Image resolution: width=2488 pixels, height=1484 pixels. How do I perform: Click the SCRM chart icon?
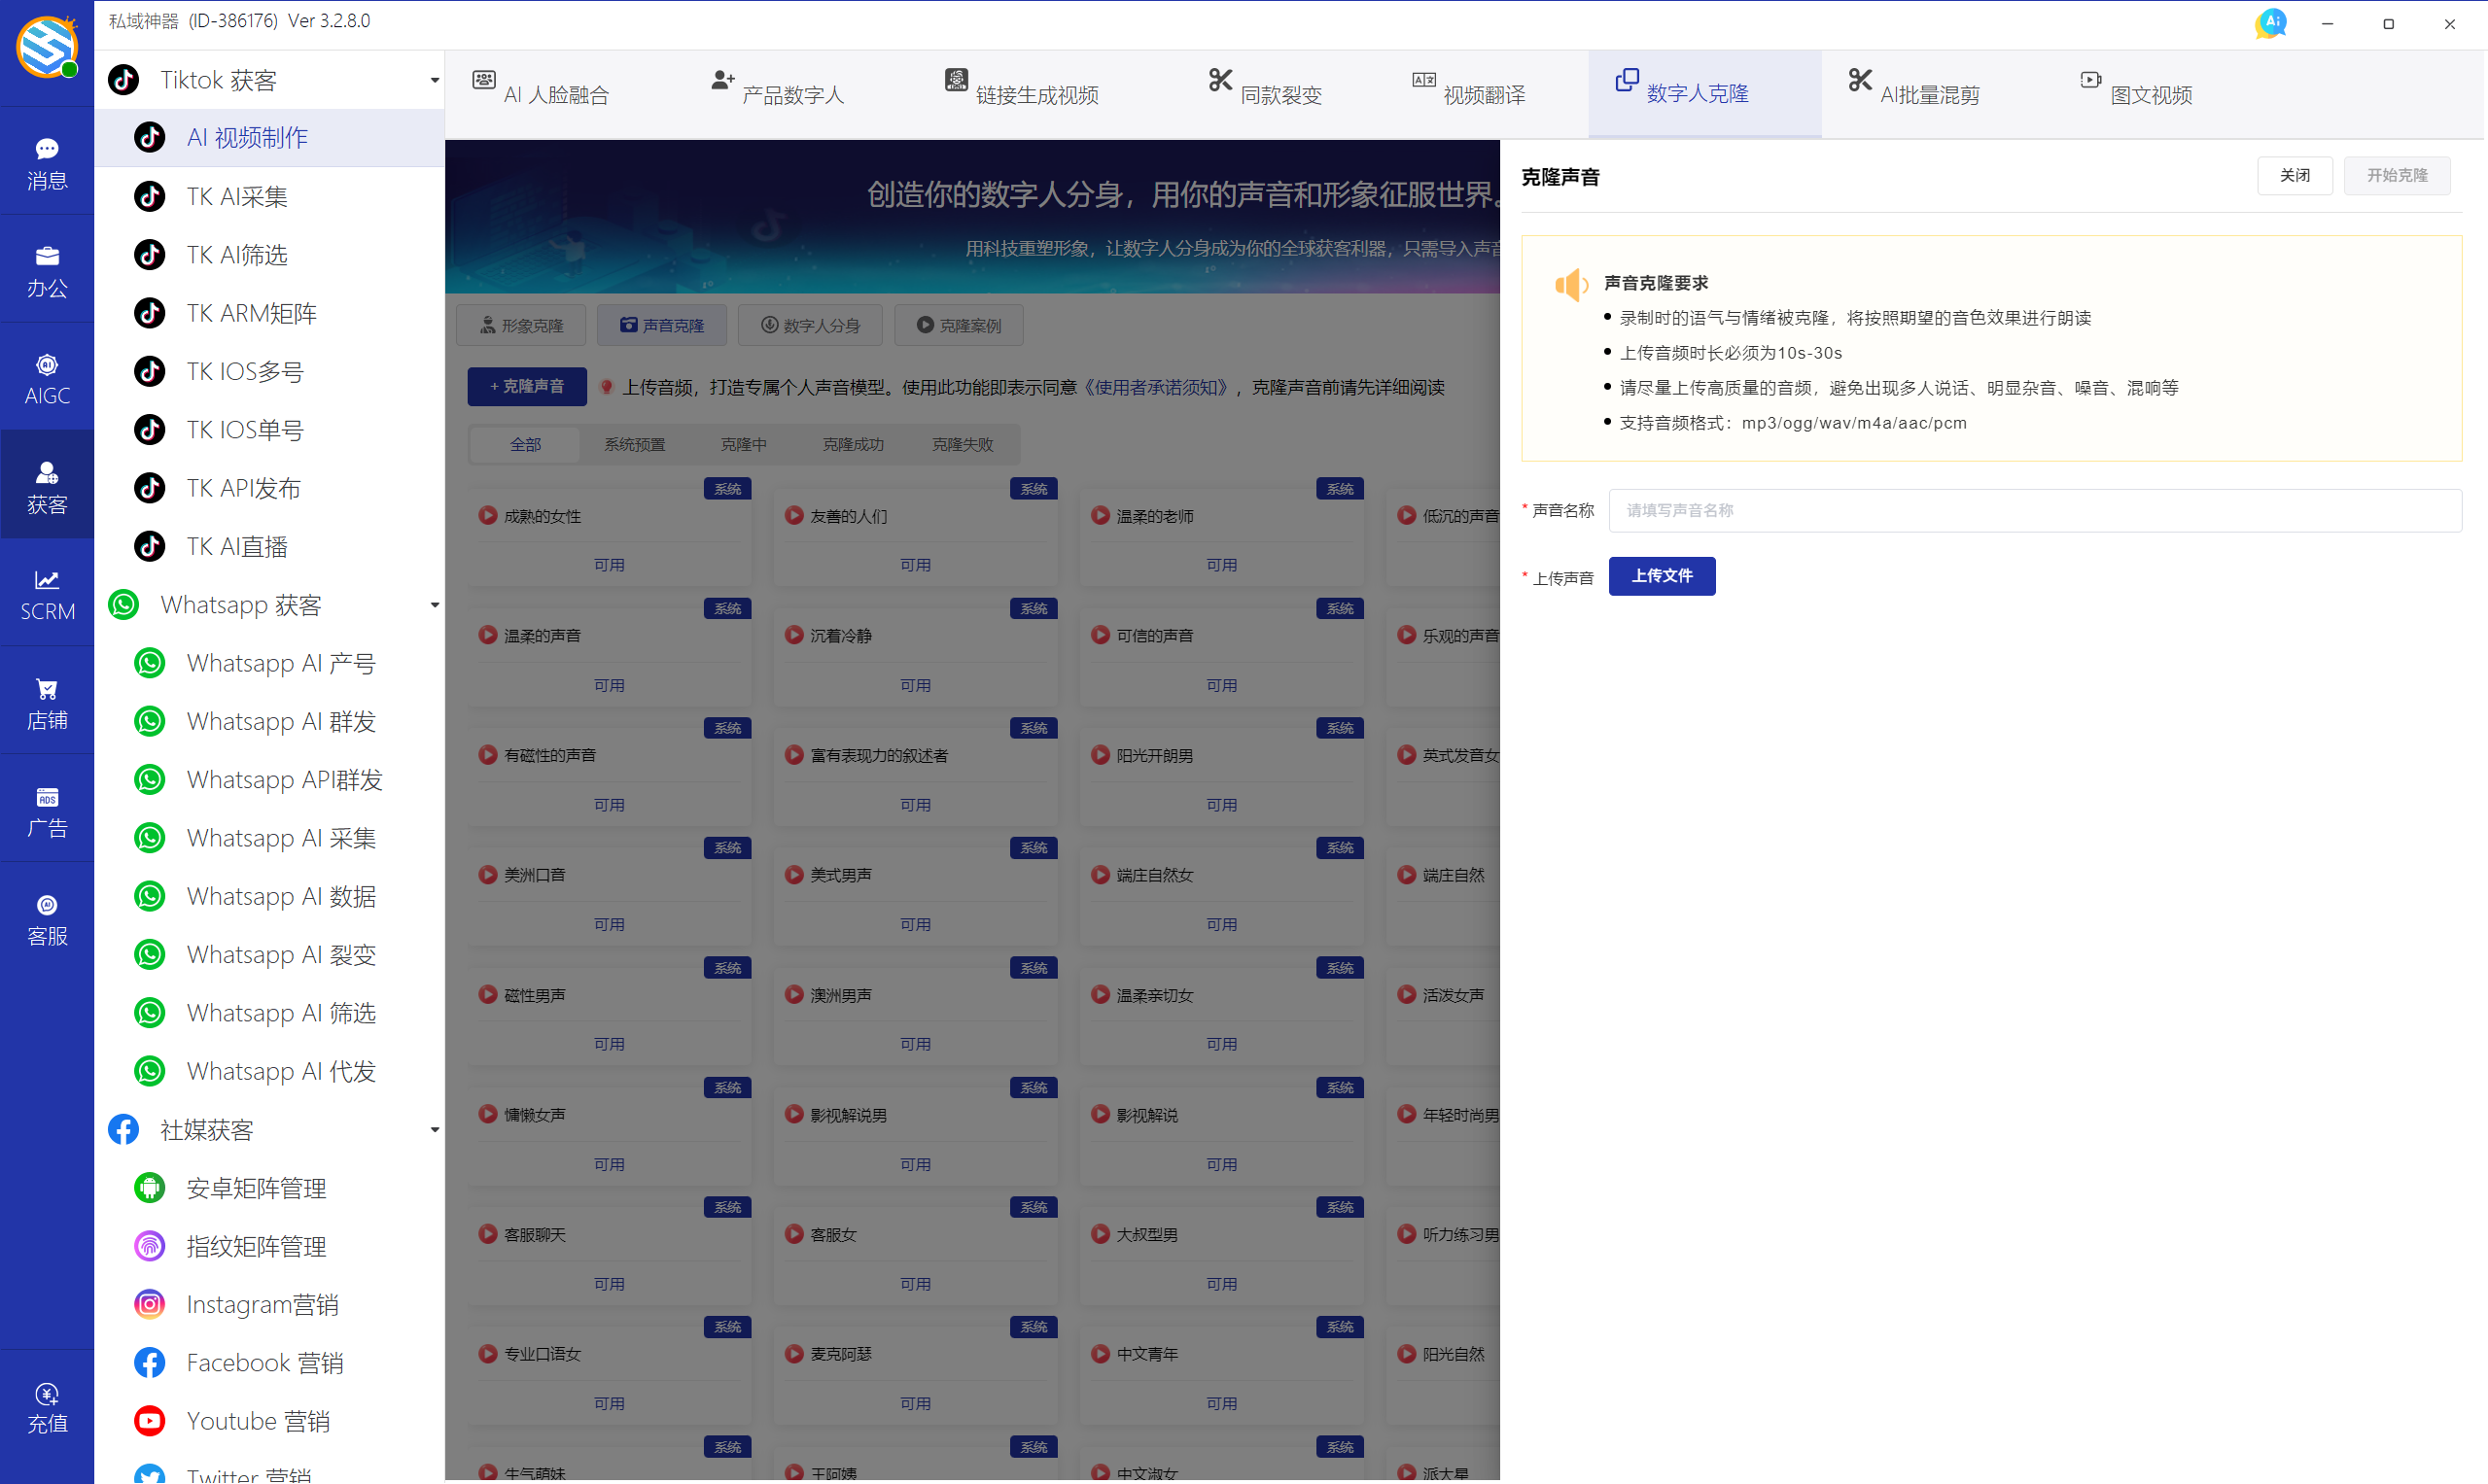point(47,594)
